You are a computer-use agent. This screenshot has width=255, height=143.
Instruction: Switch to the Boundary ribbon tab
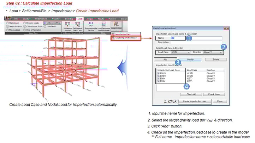coord(69,19)
